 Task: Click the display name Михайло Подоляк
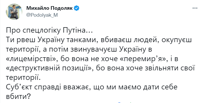coord(50,8)
